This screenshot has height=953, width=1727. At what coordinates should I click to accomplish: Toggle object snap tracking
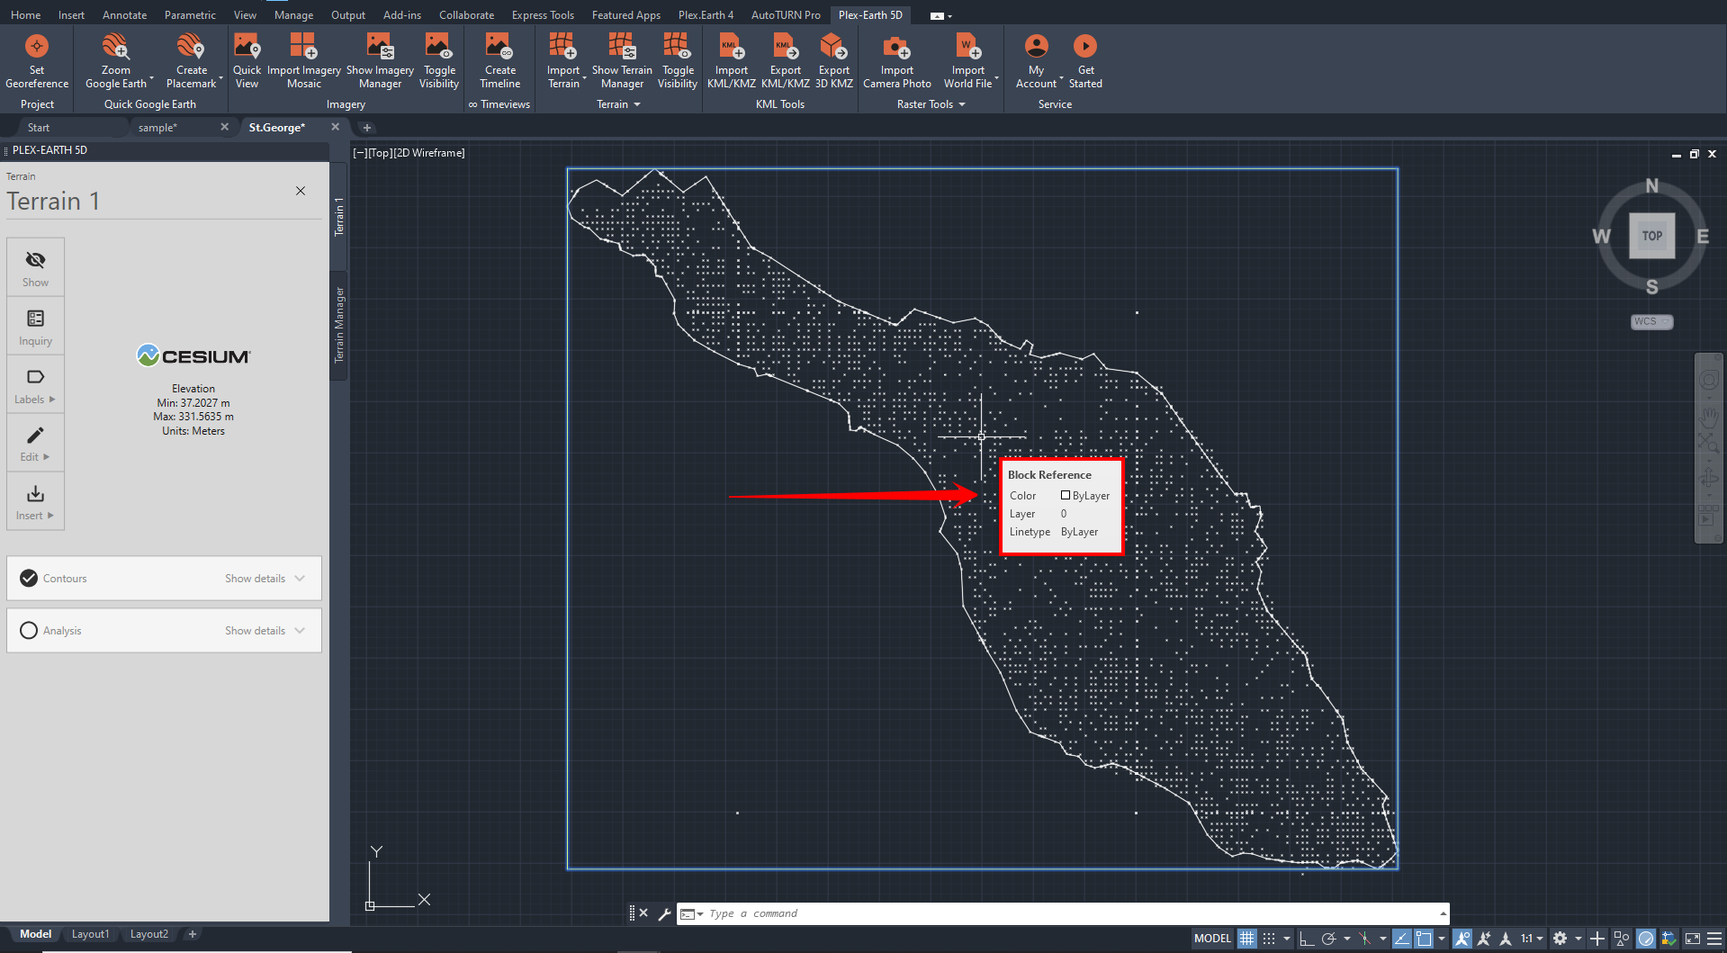click(x=1401, y=939)
